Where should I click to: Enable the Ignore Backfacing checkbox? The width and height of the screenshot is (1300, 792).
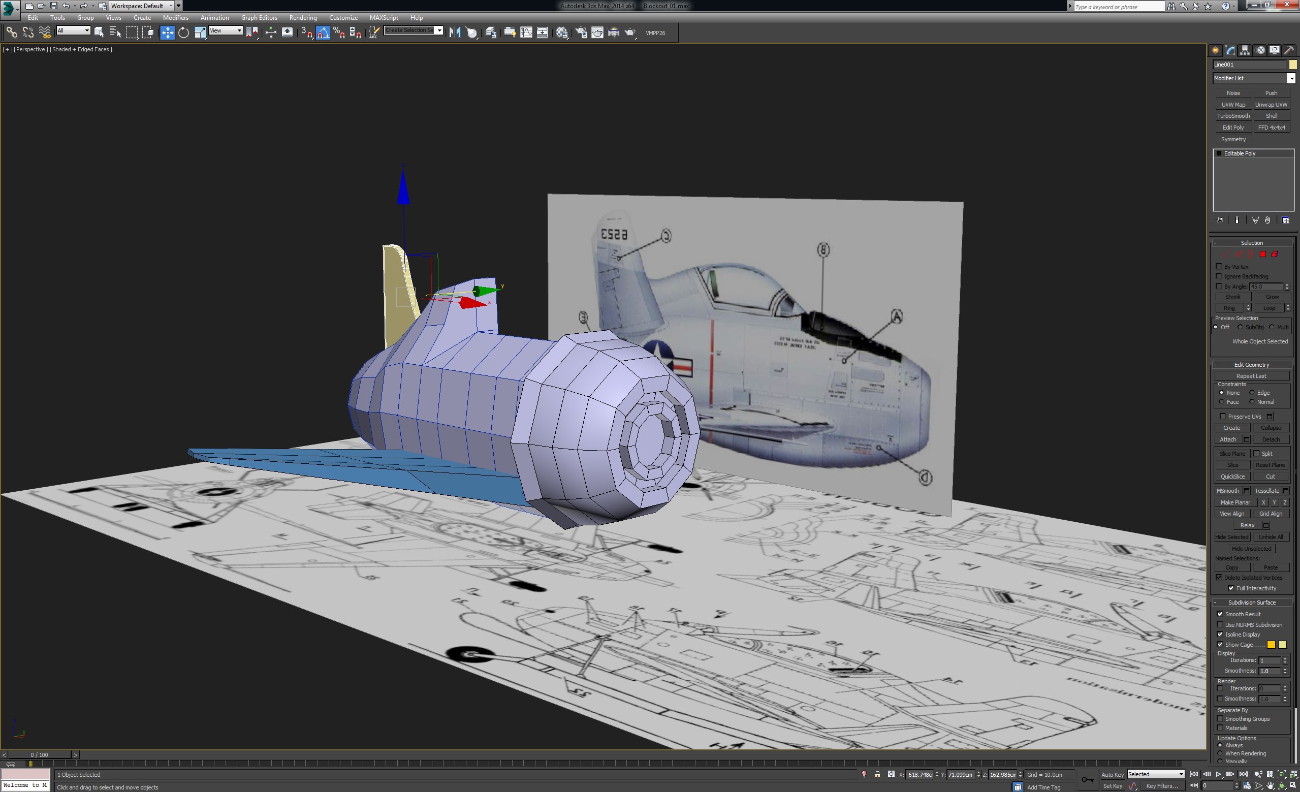pos(1220,276)
